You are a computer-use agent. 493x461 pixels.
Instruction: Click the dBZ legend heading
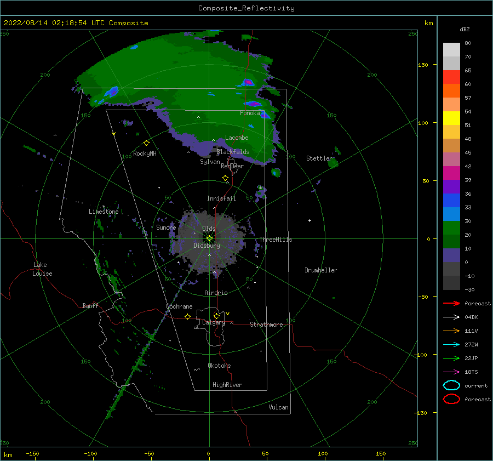click(x=465, y=29)
